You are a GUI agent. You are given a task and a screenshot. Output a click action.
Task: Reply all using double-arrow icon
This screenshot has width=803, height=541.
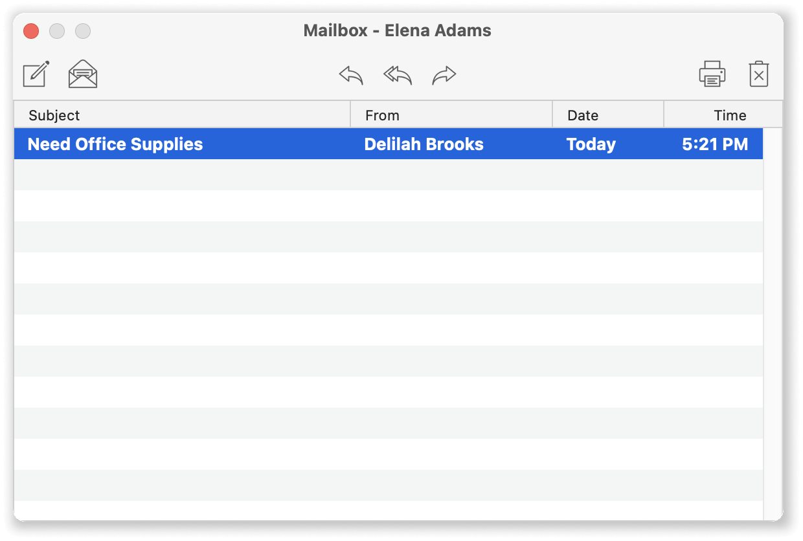pyautogui.click(x=398, y=75)
